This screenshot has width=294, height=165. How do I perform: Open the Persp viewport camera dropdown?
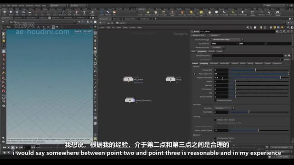tap(78, 32)
